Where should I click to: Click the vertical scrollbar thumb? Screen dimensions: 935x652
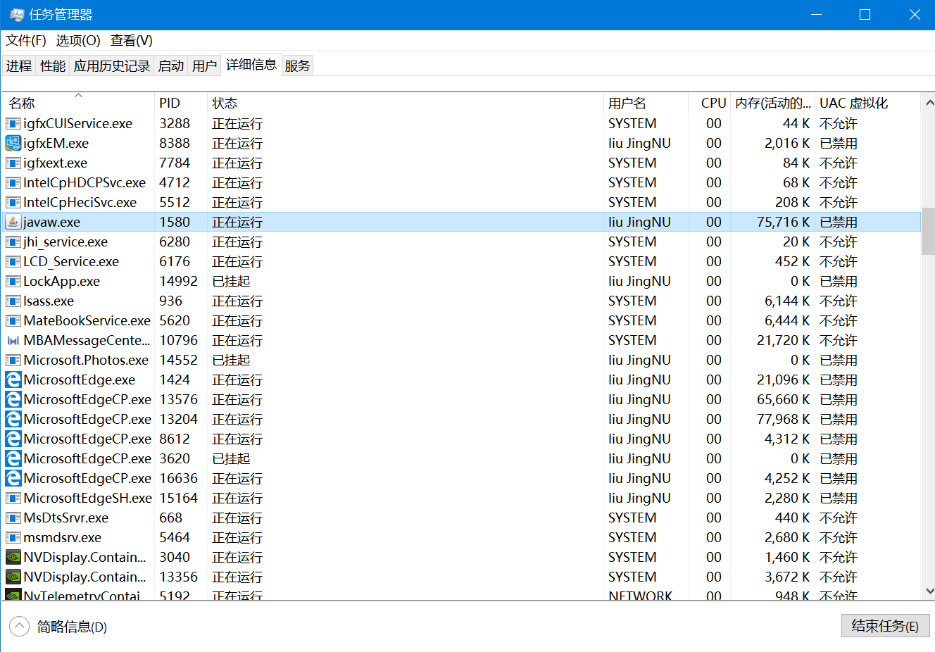click(x=929, y=231)
